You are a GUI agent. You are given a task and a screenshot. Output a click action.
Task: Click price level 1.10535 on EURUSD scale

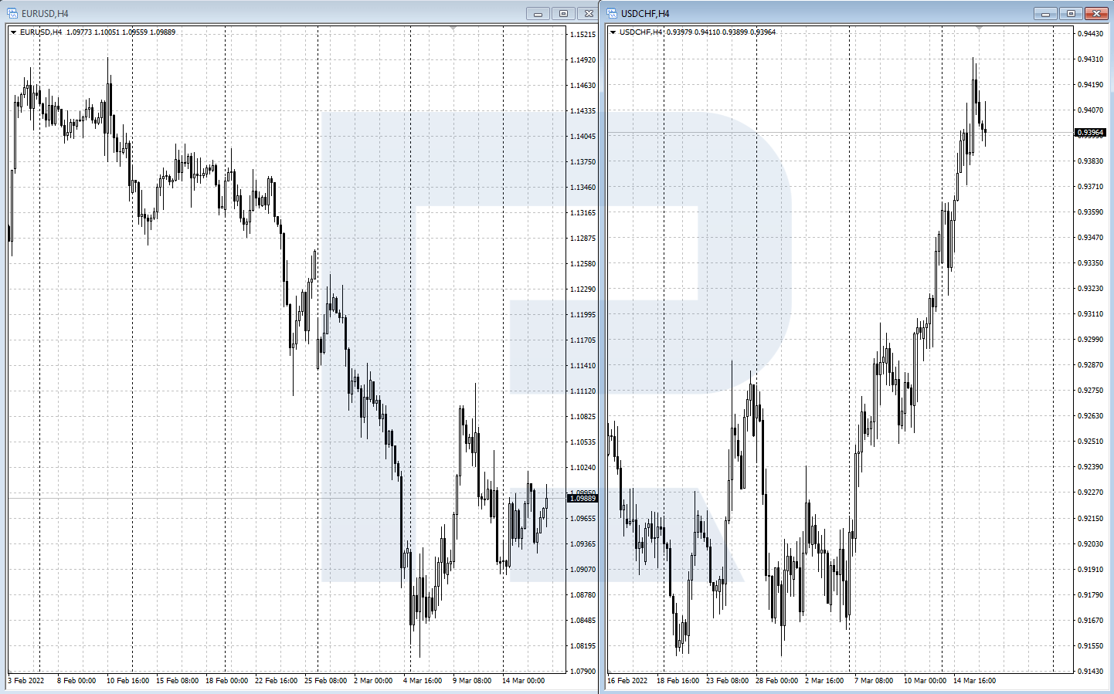pos(582,442)
